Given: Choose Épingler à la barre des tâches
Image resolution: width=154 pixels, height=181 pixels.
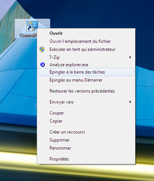Looking at the screenshot, I should (x=86, y=72).
